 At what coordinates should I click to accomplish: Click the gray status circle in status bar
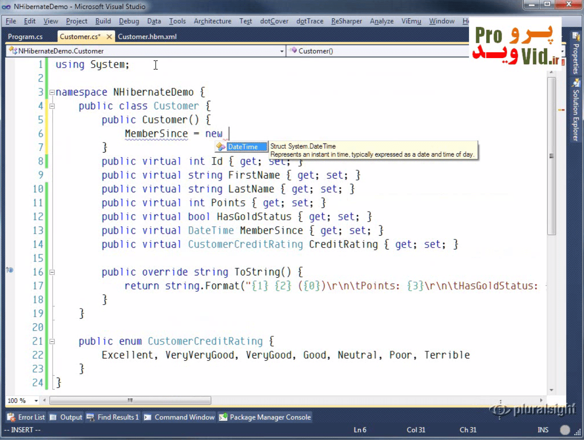565,430
